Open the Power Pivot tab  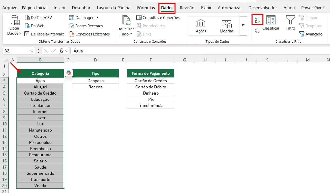point(313,8)
